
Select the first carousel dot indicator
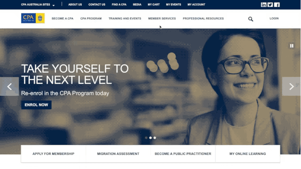point(146,138)
